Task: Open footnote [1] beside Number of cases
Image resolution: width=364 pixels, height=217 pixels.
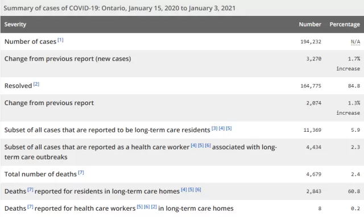Action: (60, 40)
